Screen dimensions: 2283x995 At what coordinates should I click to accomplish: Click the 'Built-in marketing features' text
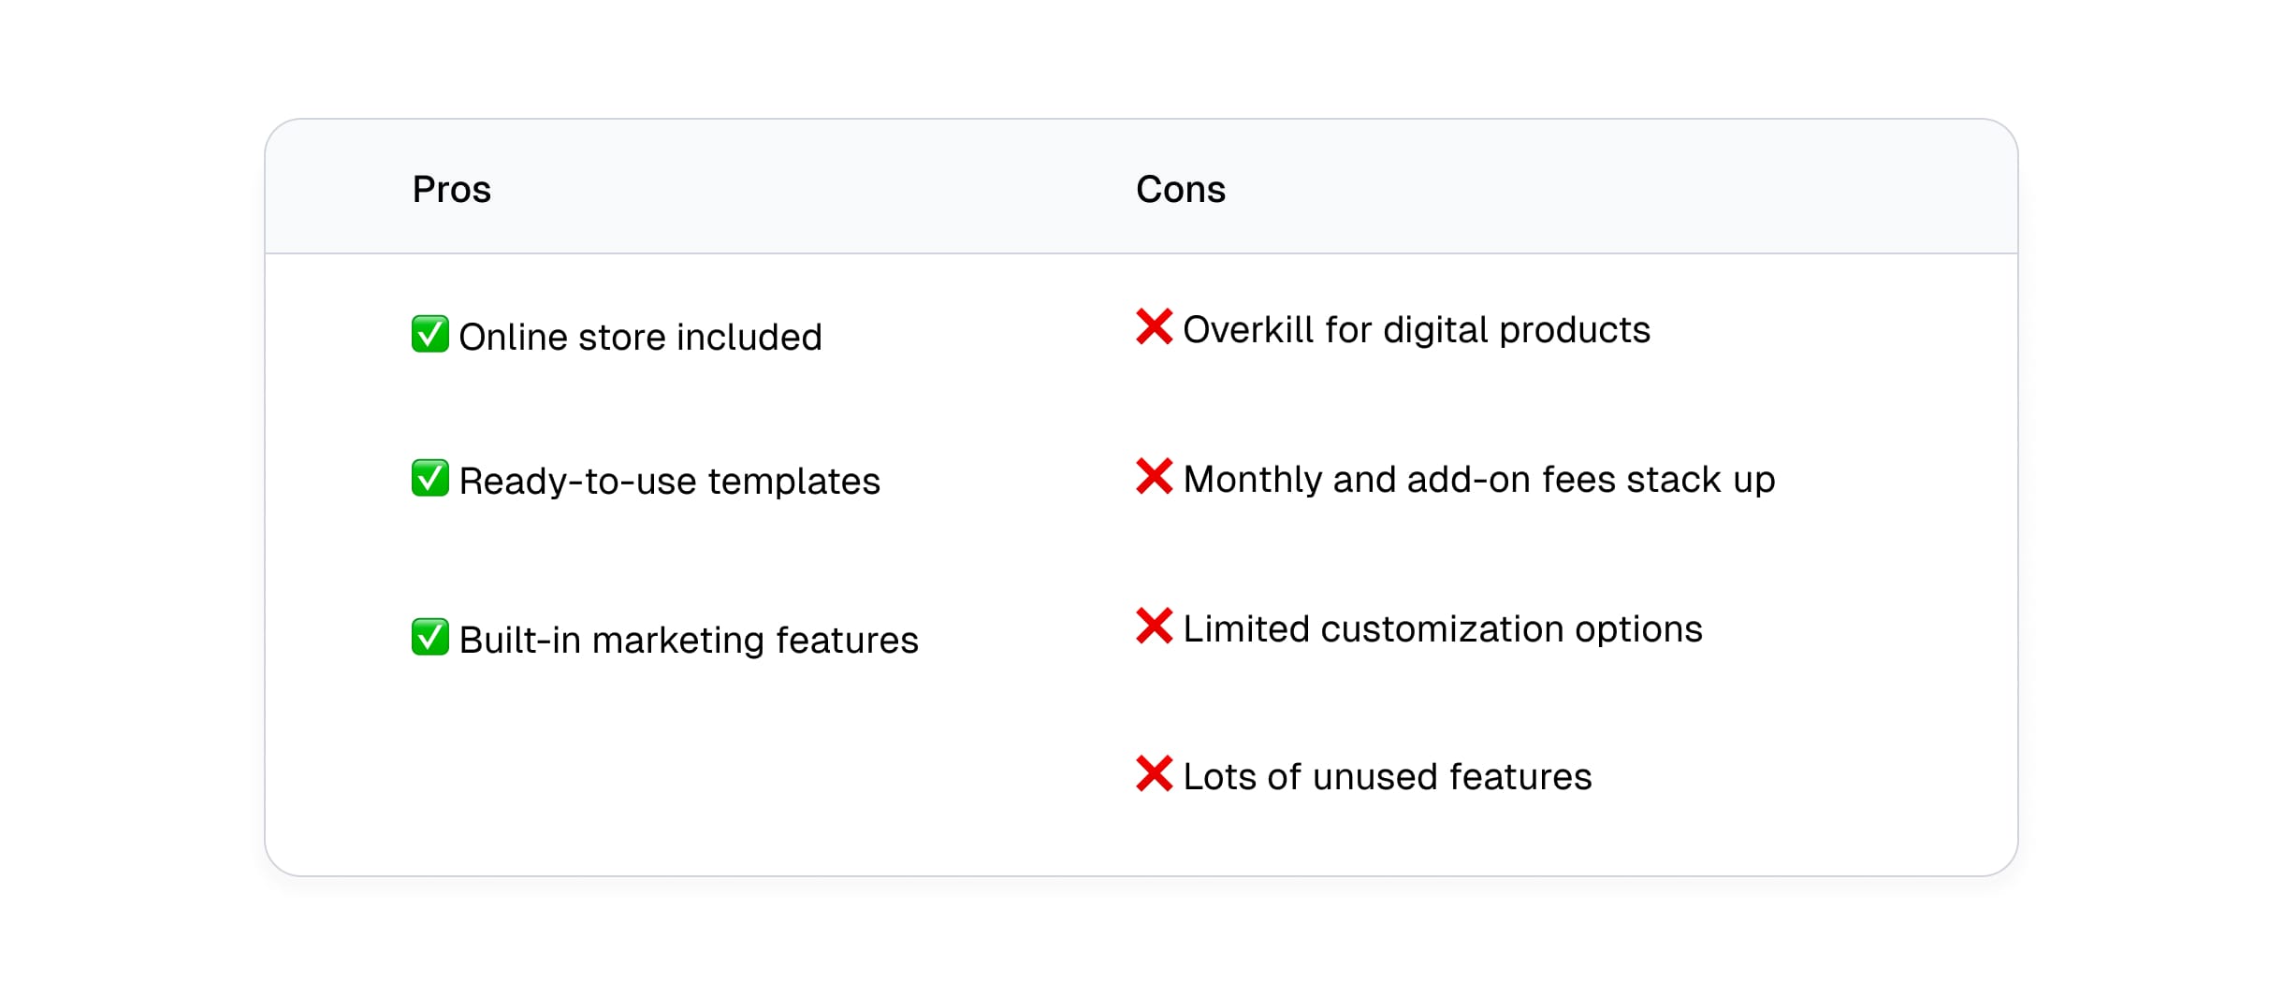[689, 641]
